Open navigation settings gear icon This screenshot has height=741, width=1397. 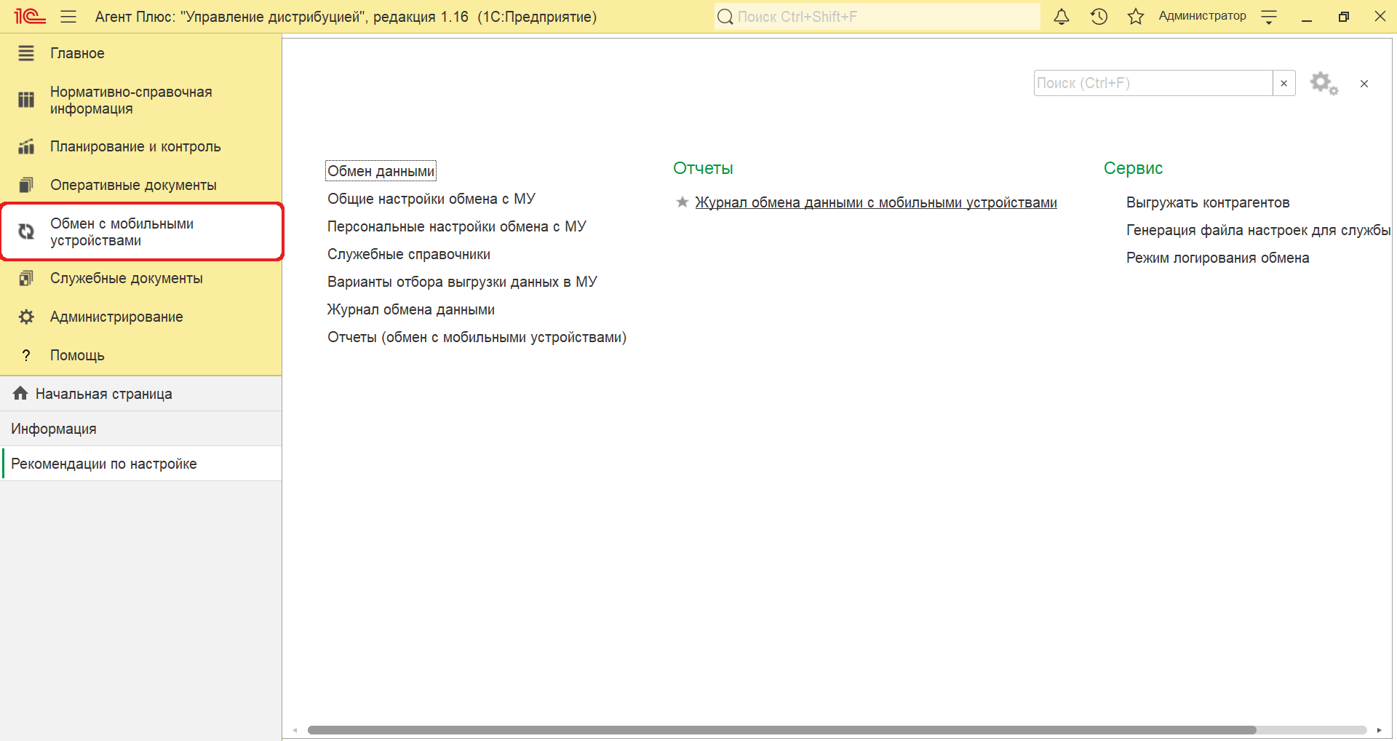[1324, 84]
